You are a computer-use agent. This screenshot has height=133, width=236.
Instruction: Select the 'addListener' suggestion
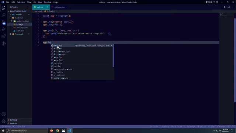[x=82, y=78]
